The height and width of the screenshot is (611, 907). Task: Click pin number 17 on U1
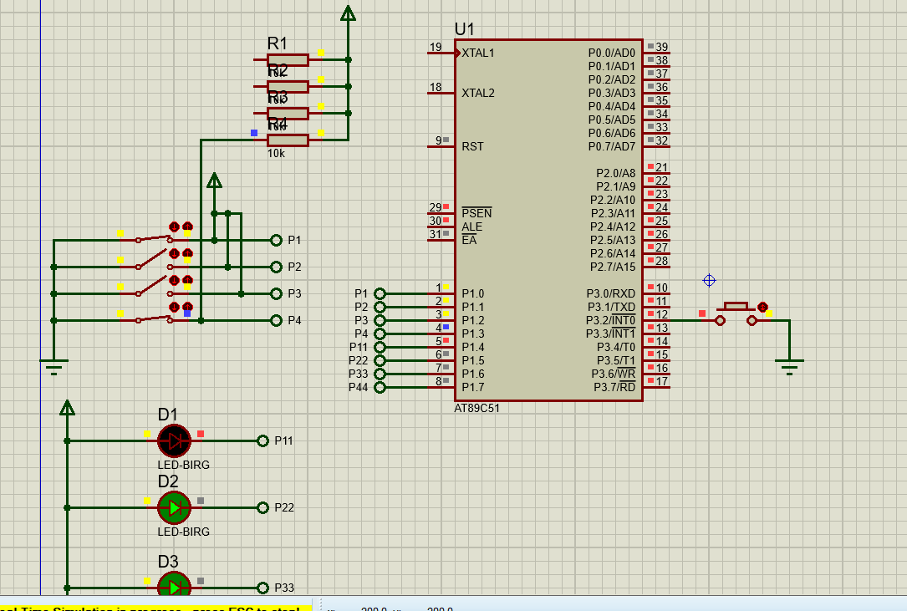[x=662, y=381]
